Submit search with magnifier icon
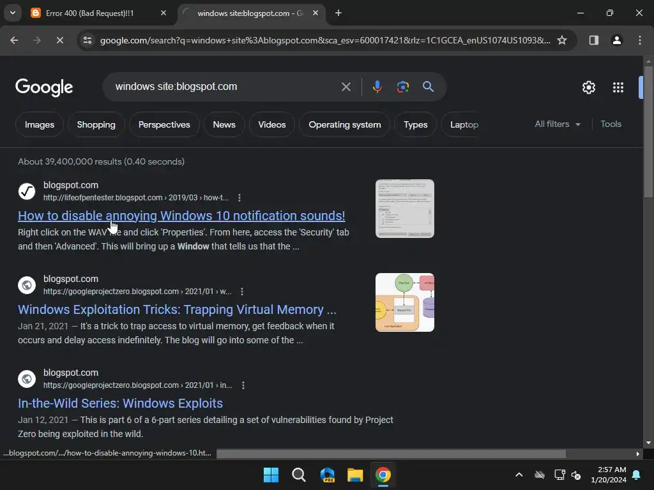The image size is (654, 490). coord(428,87)
